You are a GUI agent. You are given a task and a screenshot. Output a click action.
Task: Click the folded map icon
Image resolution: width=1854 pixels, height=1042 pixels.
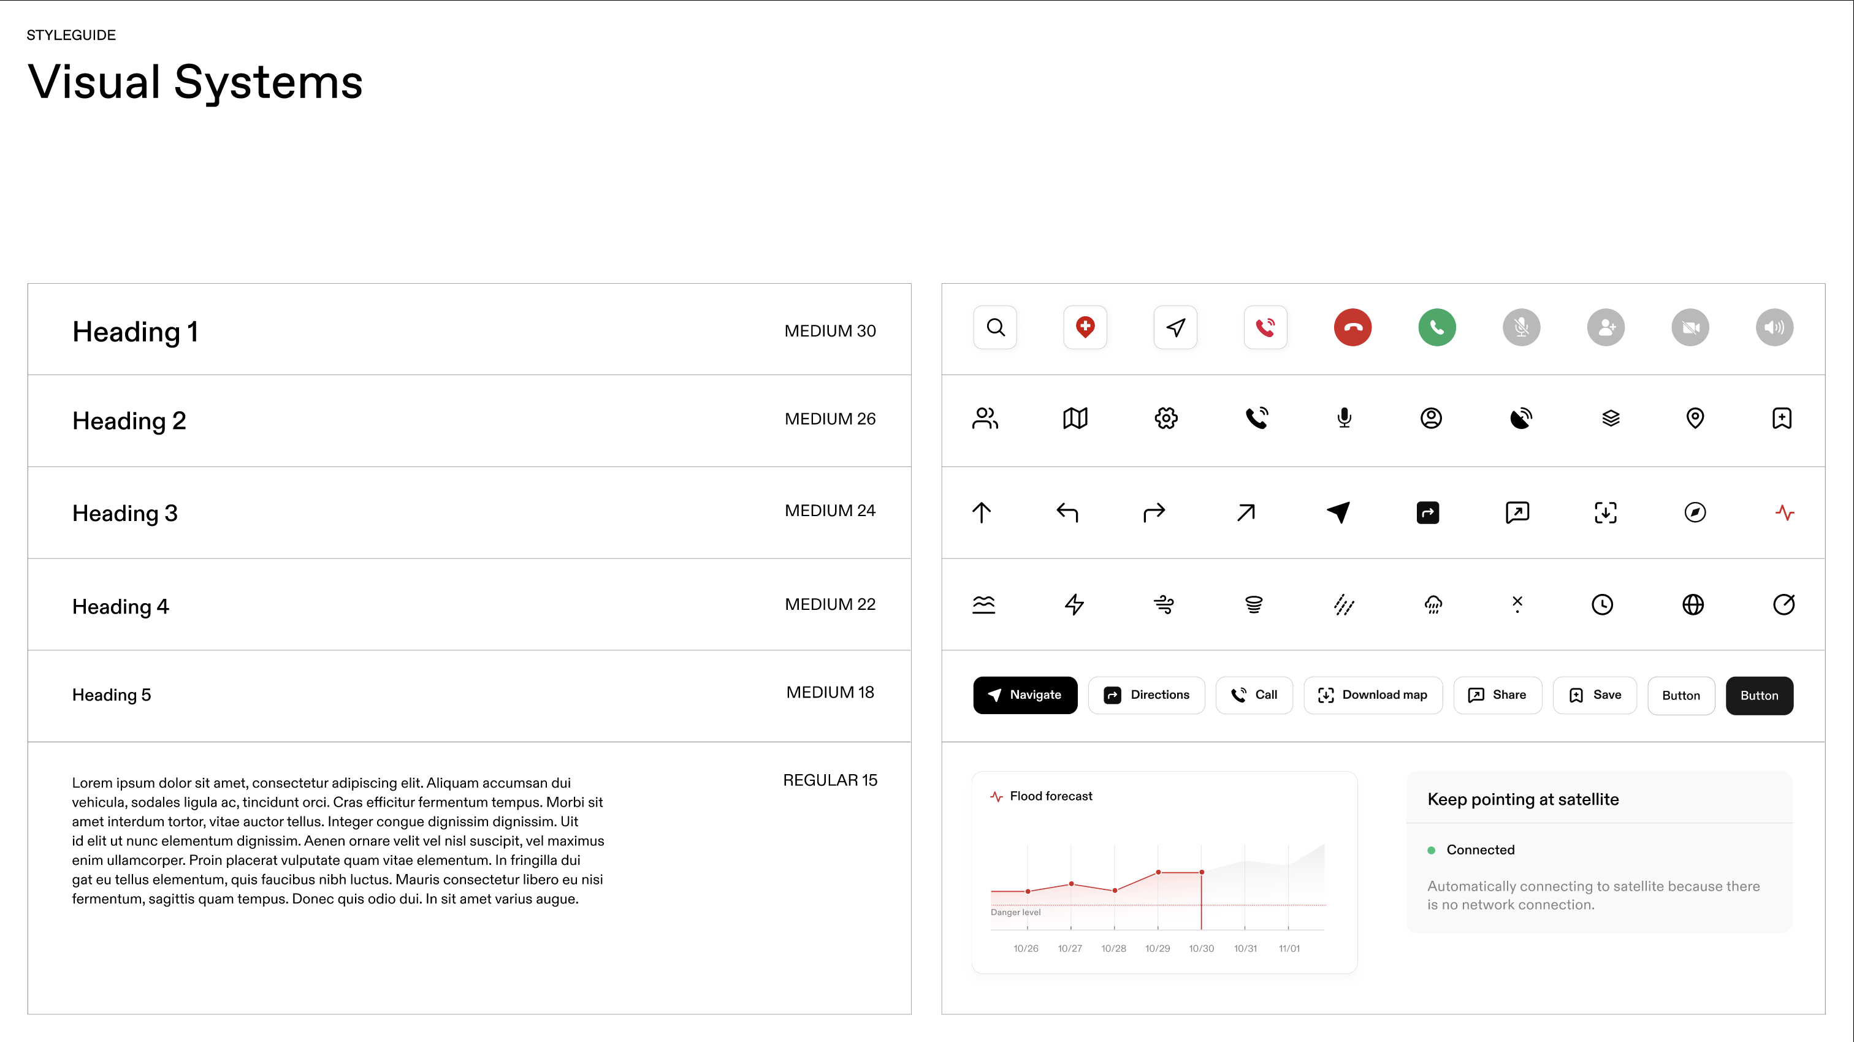(x=1075, y=418)
